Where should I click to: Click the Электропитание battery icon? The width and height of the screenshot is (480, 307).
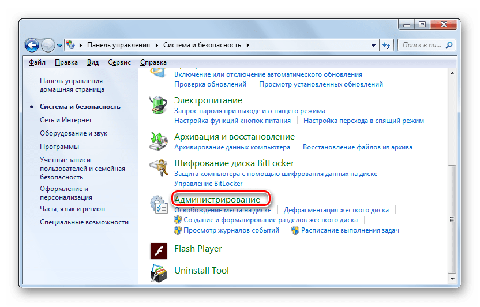(x=159, y=104)
